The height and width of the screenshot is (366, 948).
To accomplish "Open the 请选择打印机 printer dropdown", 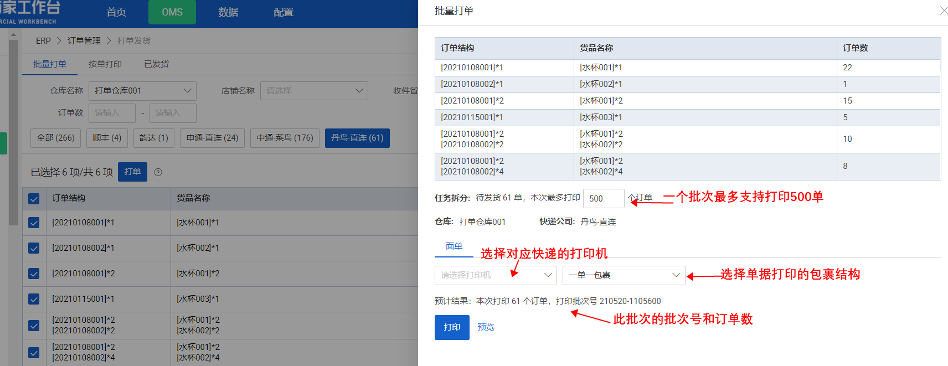I will click(x=496, y=275).
